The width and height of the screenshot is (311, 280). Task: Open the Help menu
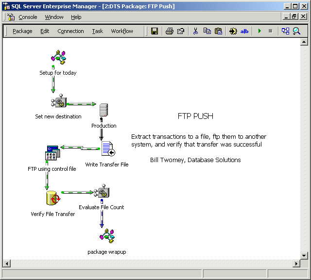[76, 17]
